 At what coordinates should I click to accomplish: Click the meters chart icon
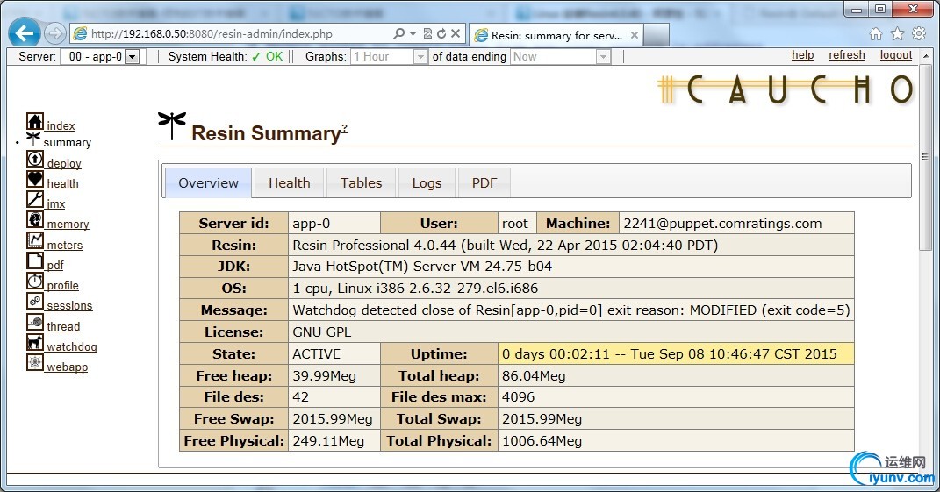click(35, 240)
